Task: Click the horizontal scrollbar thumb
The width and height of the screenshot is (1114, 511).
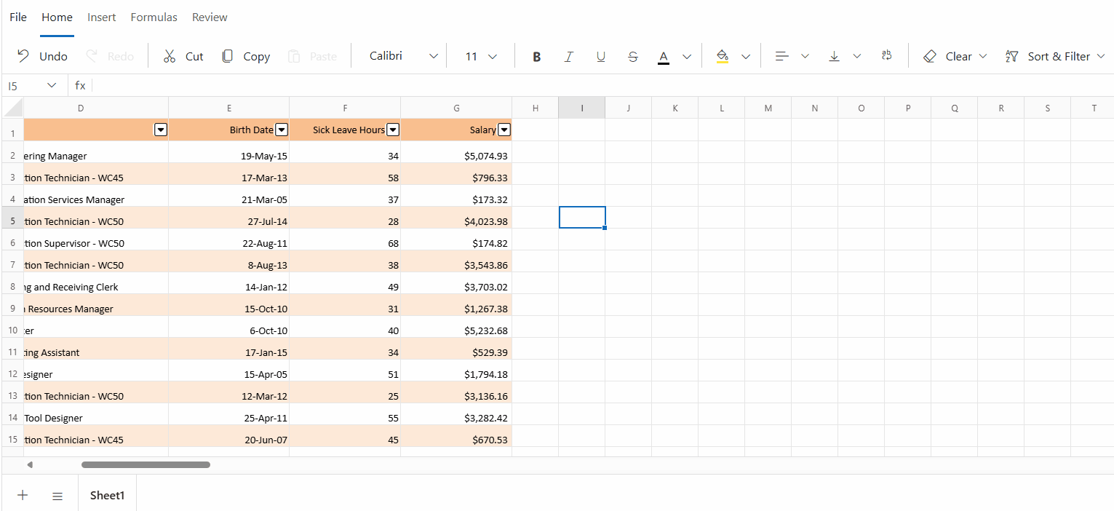Action: coord(146,464)
